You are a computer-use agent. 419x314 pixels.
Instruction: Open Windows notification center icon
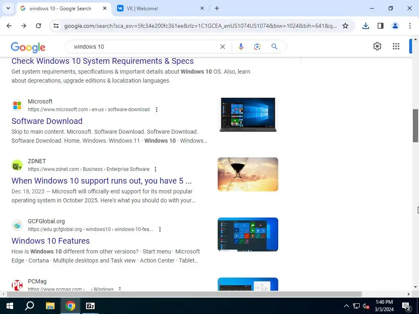point(406,306)
